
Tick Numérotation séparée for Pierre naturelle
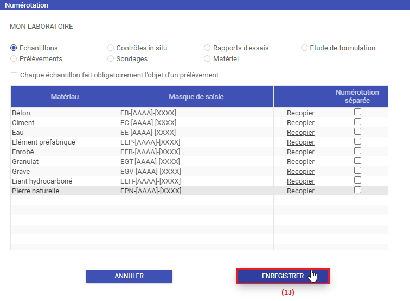[x=357, y=190]
